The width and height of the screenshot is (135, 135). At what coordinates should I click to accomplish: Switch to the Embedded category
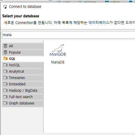click(23, 84)
